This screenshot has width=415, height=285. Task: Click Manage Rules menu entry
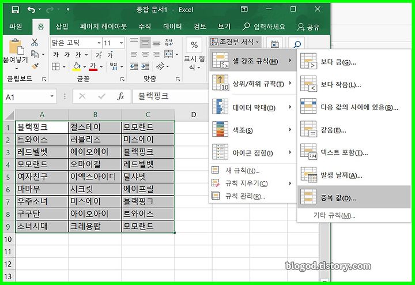point(253,196)
